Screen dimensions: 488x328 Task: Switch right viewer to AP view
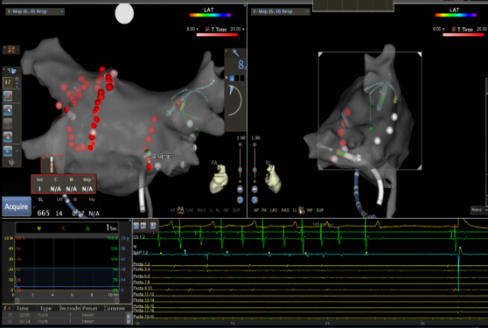coord(256,210)
